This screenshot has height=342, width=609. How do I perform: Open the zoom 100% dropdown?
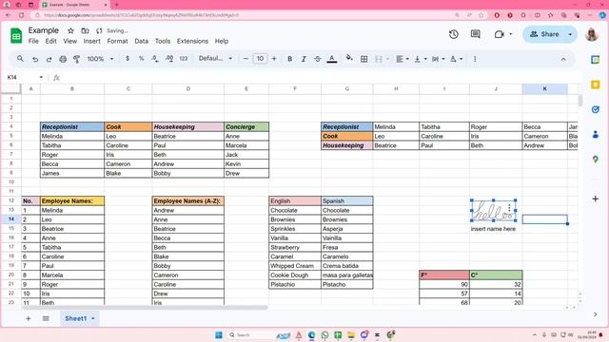point(100,59)
